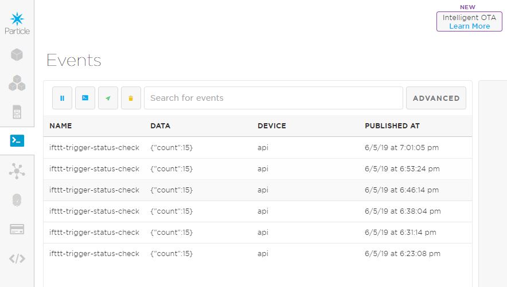
Task: Click the Particle logo
Action: (17, 23)
